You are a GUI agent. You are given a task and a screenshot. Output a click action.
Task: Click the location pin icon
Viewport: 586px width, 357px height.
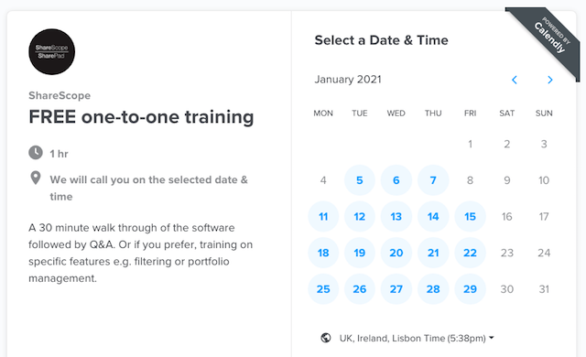tap(36, 178)
